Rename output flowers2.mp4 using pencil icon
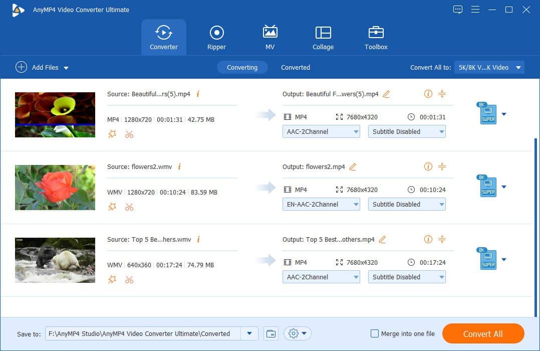 coord(353,167)
